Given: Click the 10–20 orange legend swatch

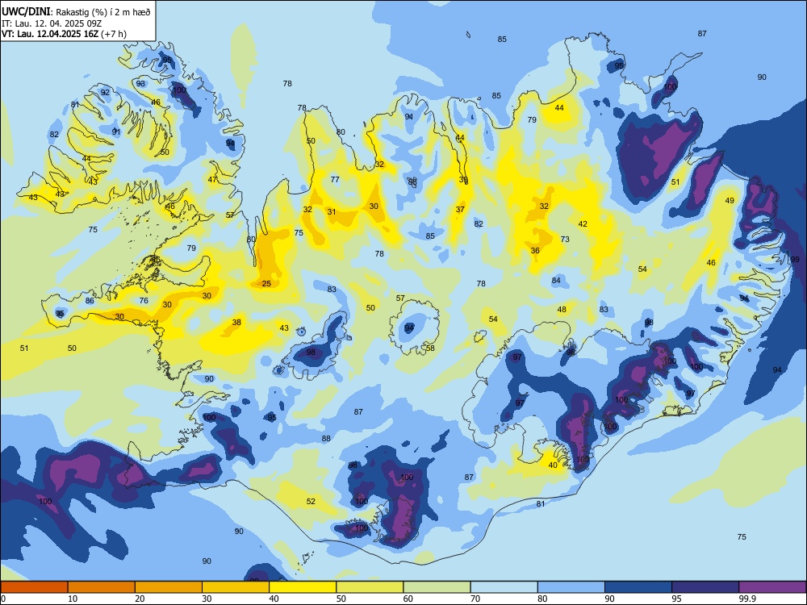Looking at the screenshot, I should point(102,587).
